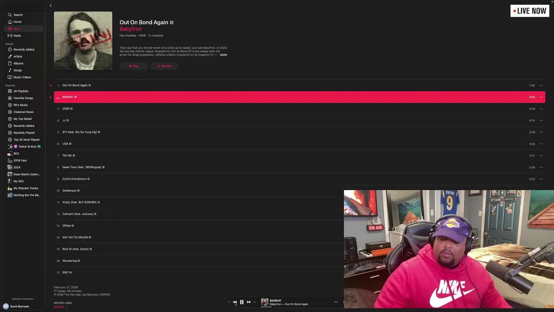Open the Top 25 Most Played playlist

[x=23, y=140]
